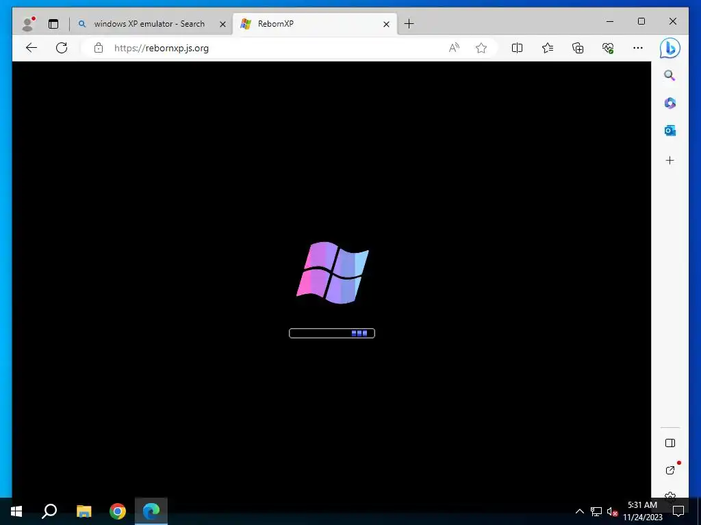
Task: Maximize the Edge window
Action: (641, 21)
